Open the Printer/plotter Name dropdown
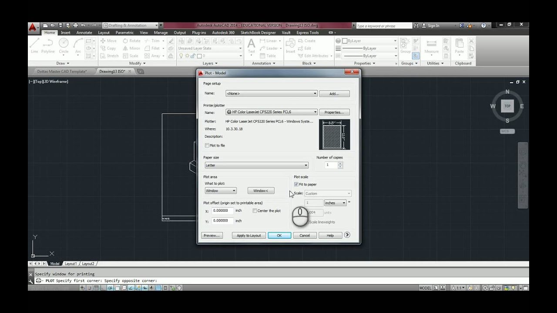This screenshot has width=557, height=313. (x=272, y=112)
